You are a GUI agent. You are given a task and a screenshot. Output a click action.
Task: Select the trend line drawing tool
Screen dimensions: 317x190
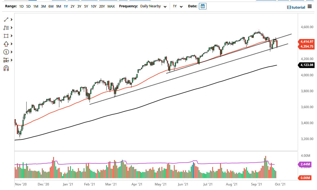5,19
